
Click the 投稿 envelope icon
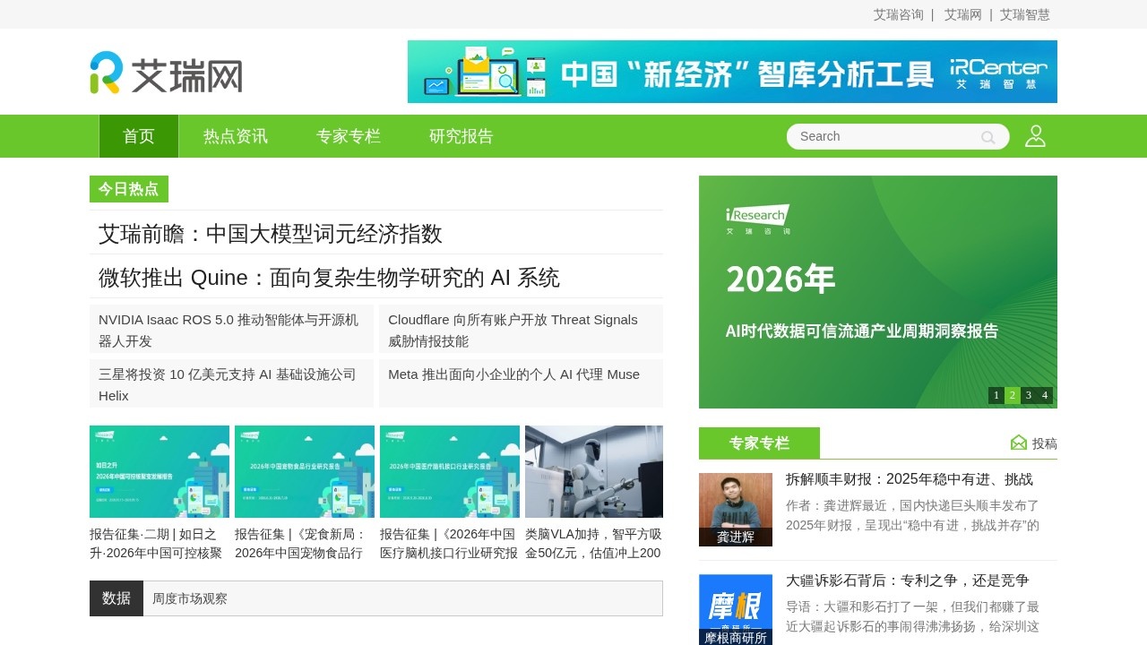[1019, 443]
